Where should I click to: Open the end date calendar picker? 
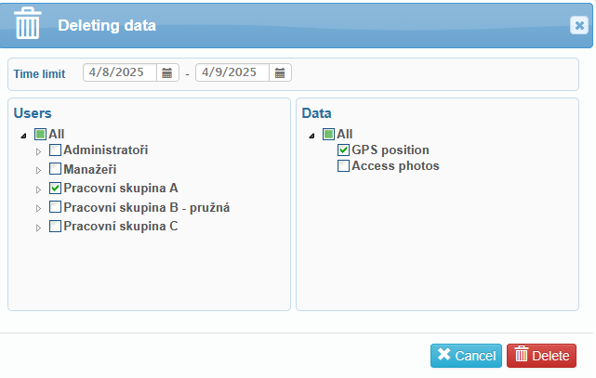click(280, 72)
